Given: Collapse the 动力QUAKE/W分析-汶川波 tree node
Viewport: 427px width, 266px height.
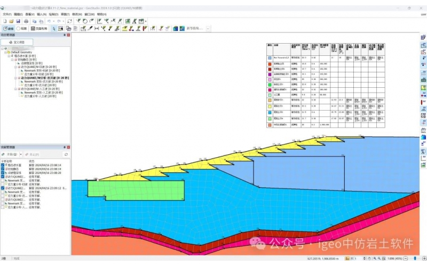Looking at the screenshot, I should pyautogui.click(x=15, y=78).
